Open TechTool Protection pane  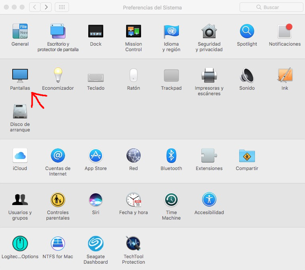click(x=134, y=243)
